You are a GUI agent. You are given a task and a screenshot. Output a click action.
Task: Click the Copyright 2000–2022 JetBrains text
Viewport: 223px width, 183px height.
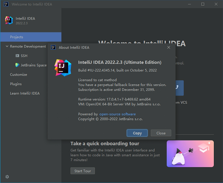pos(110,119)
